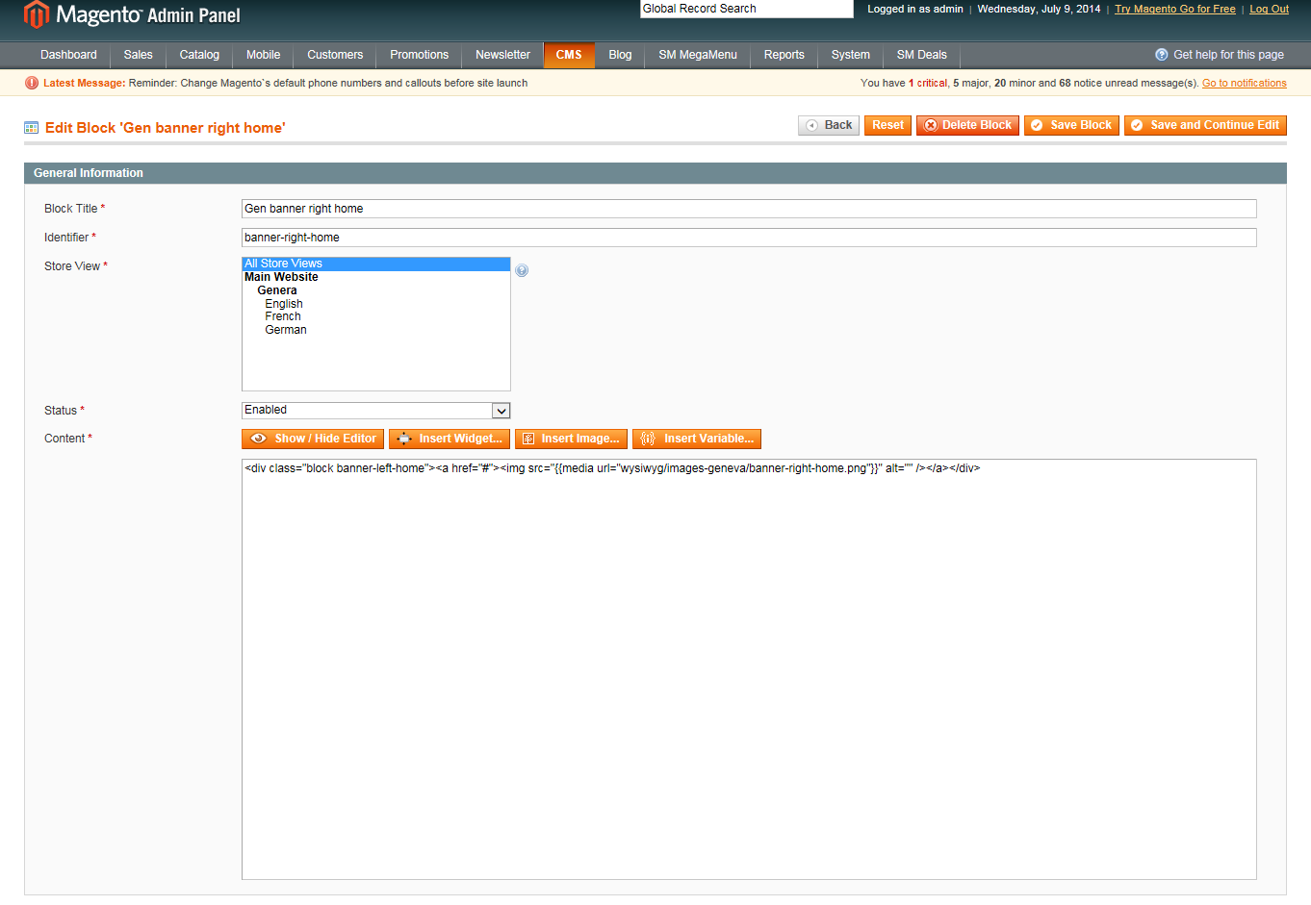Open the Reports menu
Screen dimensions: 1311x905
[x=784, y=55]
